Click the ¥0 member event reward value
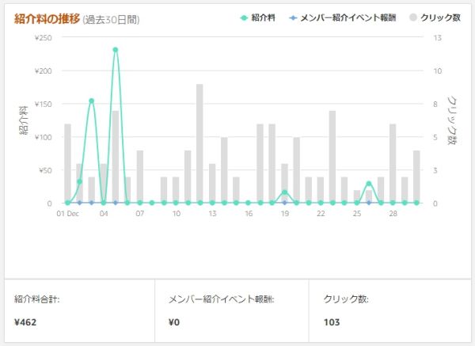 174,322
